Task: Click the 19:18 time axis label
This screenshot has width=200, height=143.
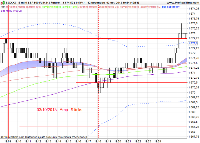Action: [x=98, y=141]
